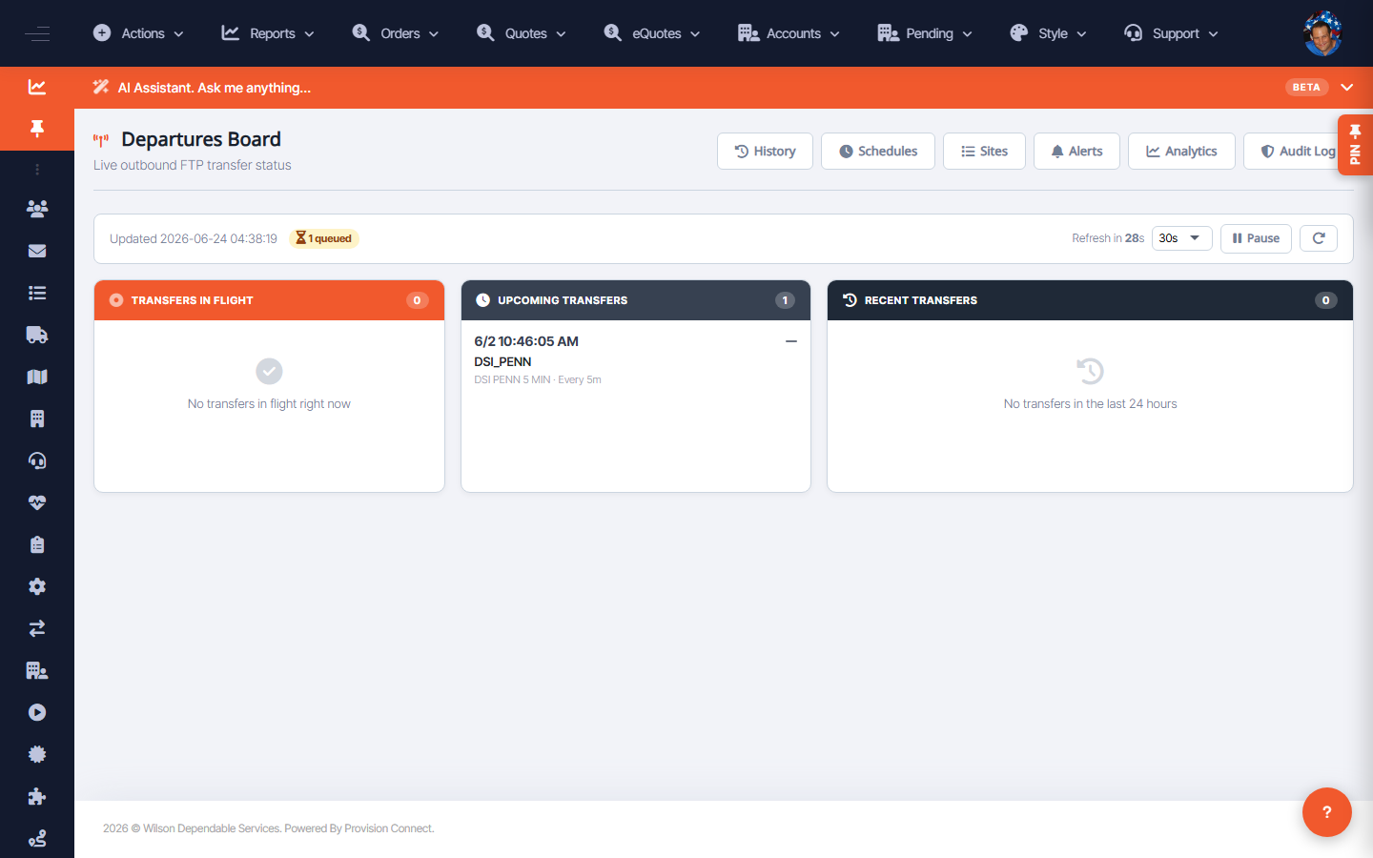Click the Transfers In Flight header

(269, 300)
